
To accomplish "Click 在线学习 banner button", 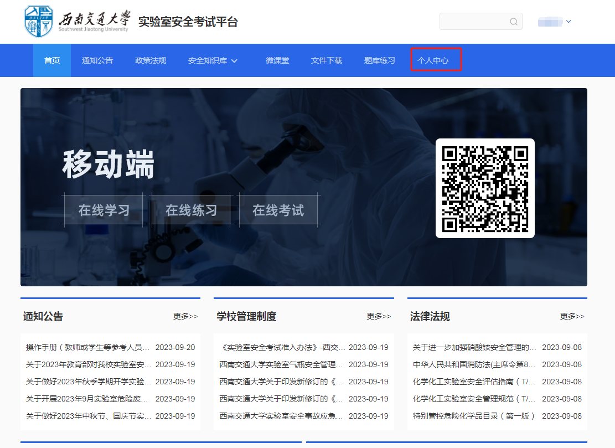I will (104, 210).
